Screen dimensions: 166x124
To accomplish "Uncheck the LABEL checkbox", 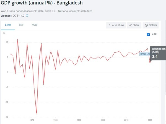I will pyautogui.click(x=149, y=35).
